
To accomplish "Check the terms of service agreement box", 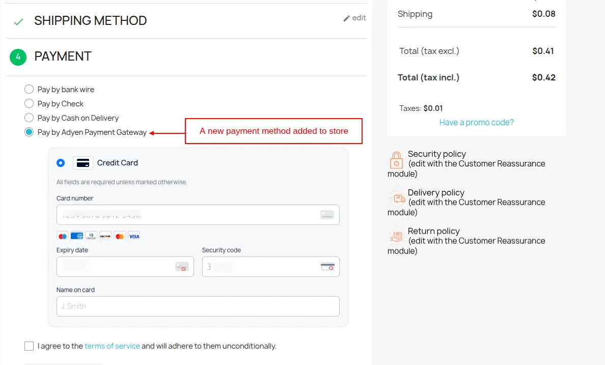I will [29, 346].
